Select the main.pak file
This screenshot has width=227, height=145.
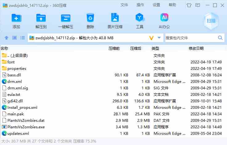pyautogui.click(x=113, y=114)
